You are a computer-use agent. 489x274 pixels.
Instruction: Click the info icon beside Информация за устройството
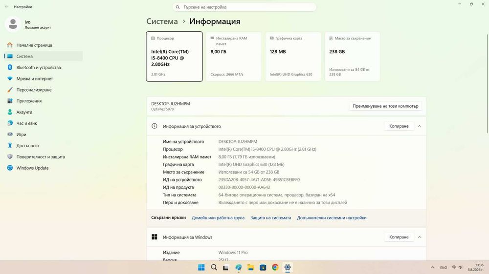pyautogui.click(x=155, y=126)
